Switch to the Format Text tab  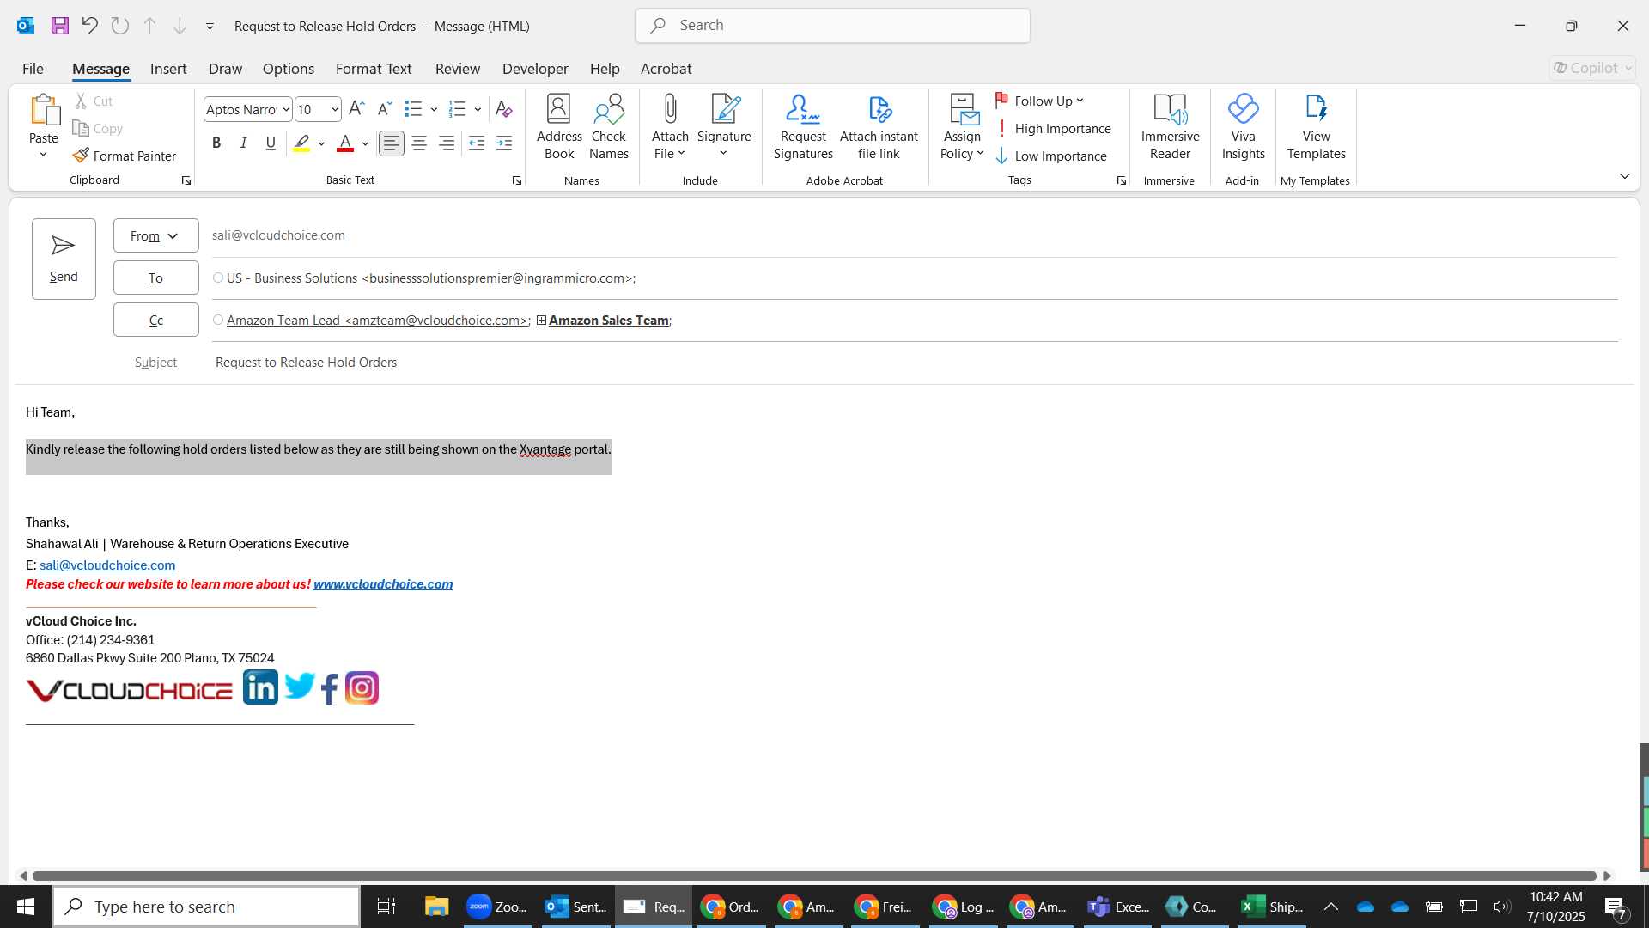pos(374,69)
